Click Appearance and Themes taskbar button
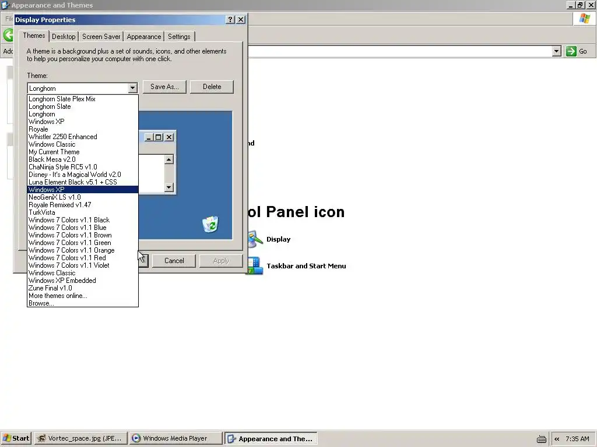 [x=271, y=438]
